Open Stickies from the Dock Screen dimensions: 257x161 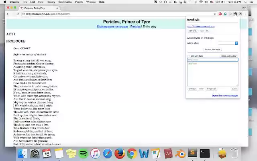click(x=71, y=153)
